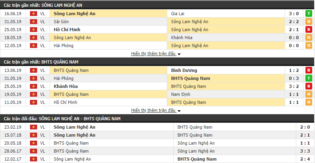Open the Bình Dương team link
Image resolution: width=315 pixels, height=163 pixels.
pyautogui.click(x=184, y=70)
